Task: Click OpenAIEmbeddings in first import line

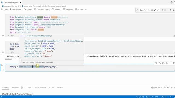Action: coord(59,17)
